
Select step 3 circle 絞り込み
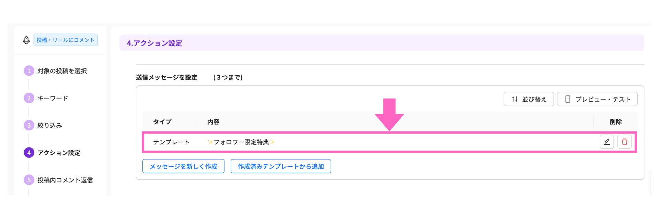29,126
